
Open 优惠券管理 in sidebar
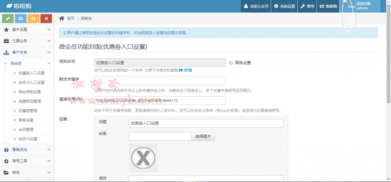click(28, 111)
